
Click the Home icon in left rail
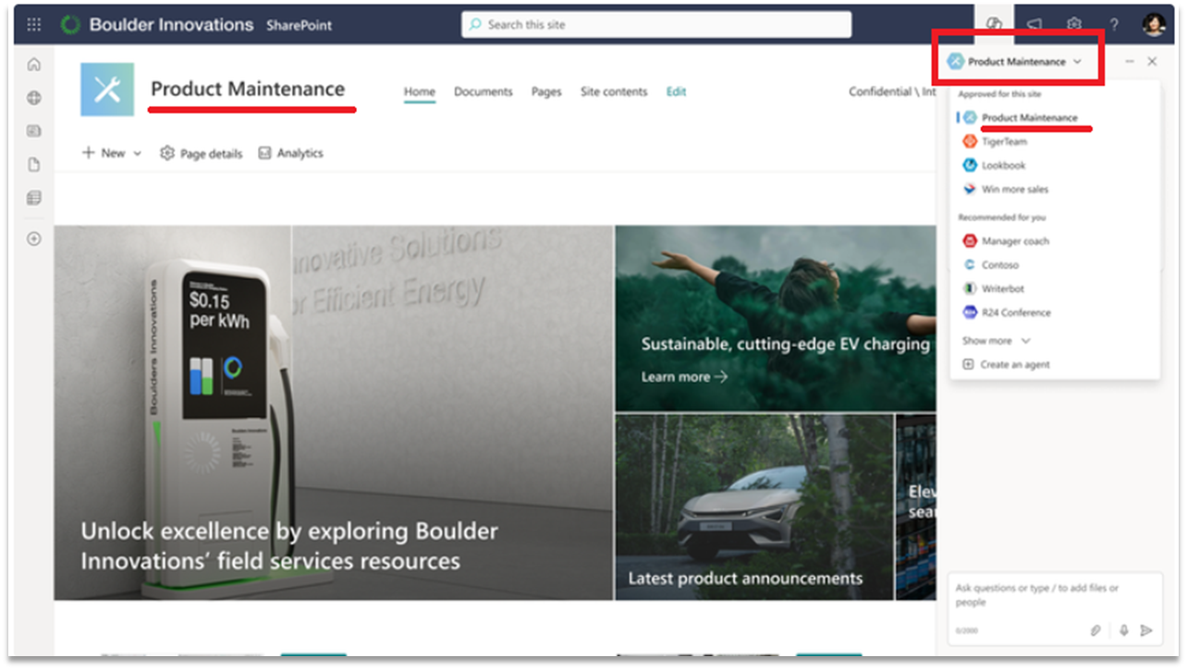click(x=34, y=65)
